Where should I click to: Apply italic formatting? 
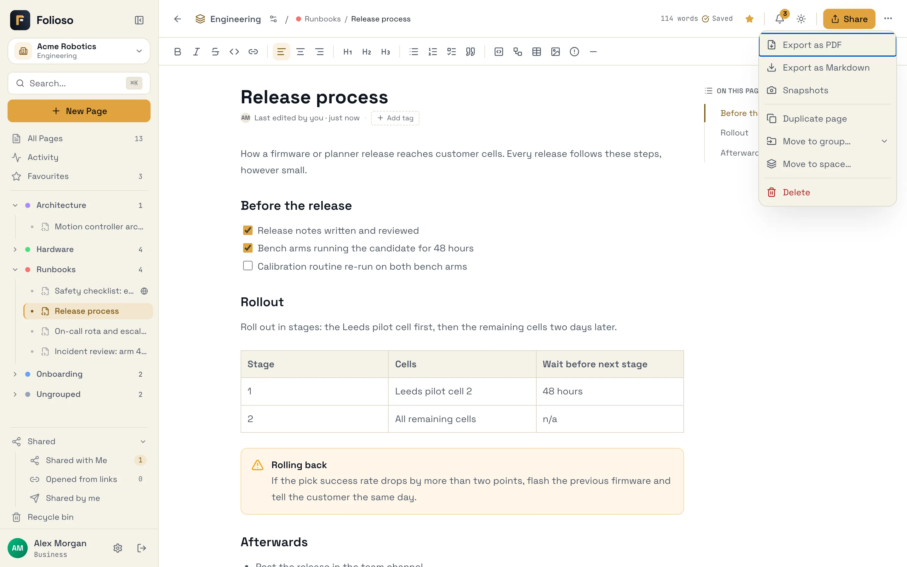[x=197, y=52]
